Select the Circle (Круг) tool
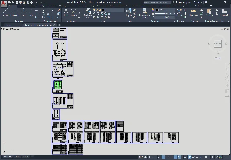The width and height of the screenshot is (231, 160). [x=23, y=12]
